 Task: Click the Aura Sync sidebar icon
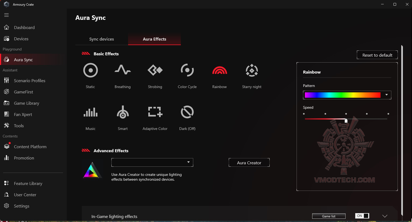7,60
